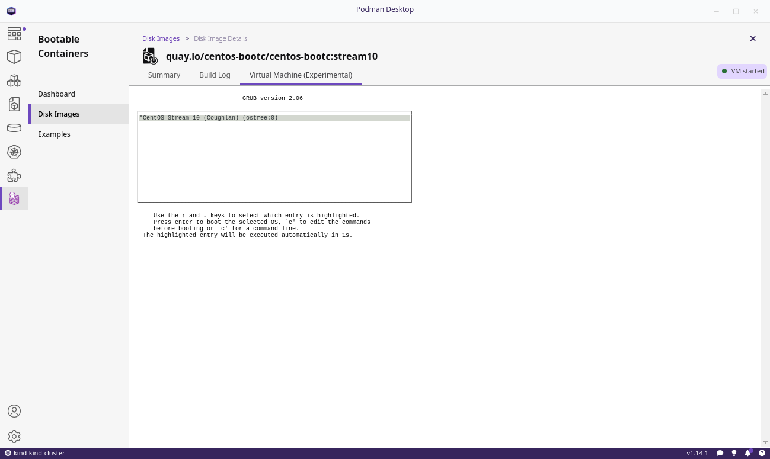Open the feedback chat bubble in status bar
Screen dimensions: 770x459
(720, 452)
